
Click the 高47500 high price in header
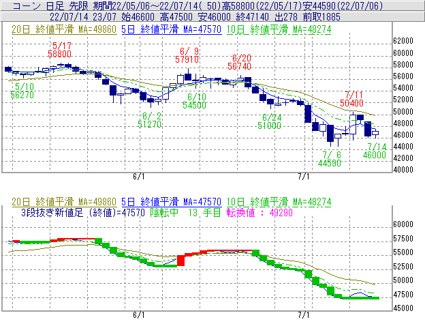pos(176,17)
